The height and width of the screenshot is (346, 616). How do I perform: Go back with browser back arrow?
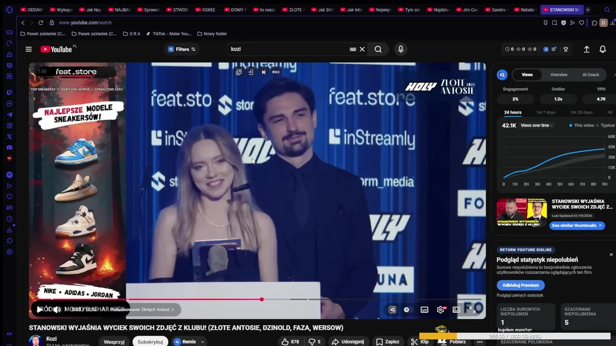pos(23,23)
